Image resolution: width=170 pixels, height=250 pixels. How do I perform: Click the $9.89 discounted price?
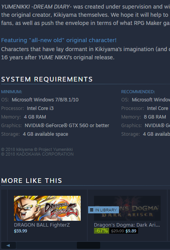click(131, 231)
